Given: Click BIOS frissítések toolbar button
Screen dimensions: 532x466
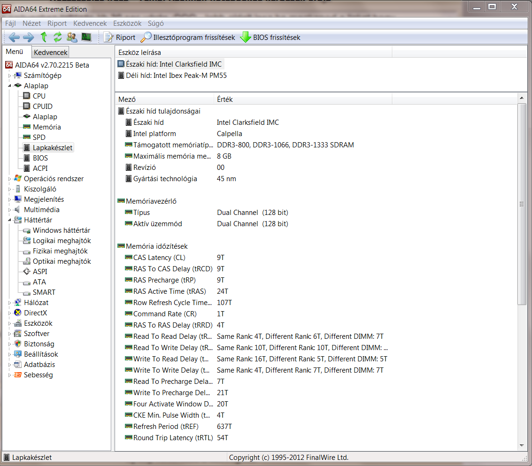Looking at the screenshot, I should pos(270,37).
